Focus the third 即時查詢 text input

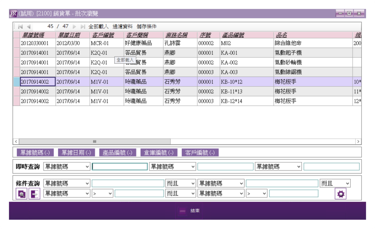pyautogui.click(x=331, y=167)
